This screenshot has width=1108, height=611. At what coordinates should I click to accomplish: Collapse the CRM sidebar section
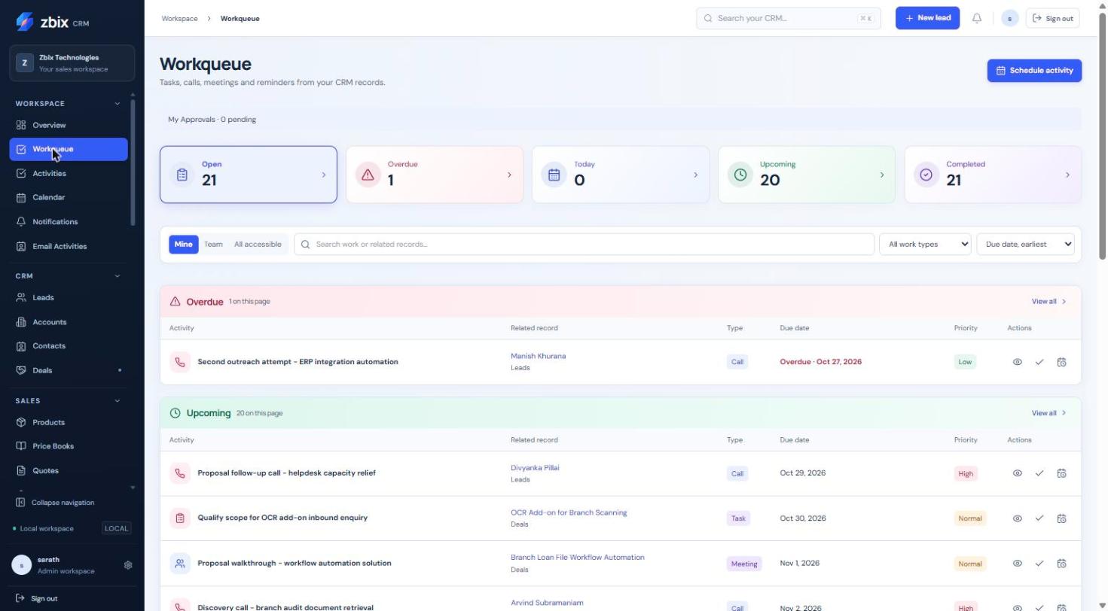pyautogui.click(x=117, y=275)
